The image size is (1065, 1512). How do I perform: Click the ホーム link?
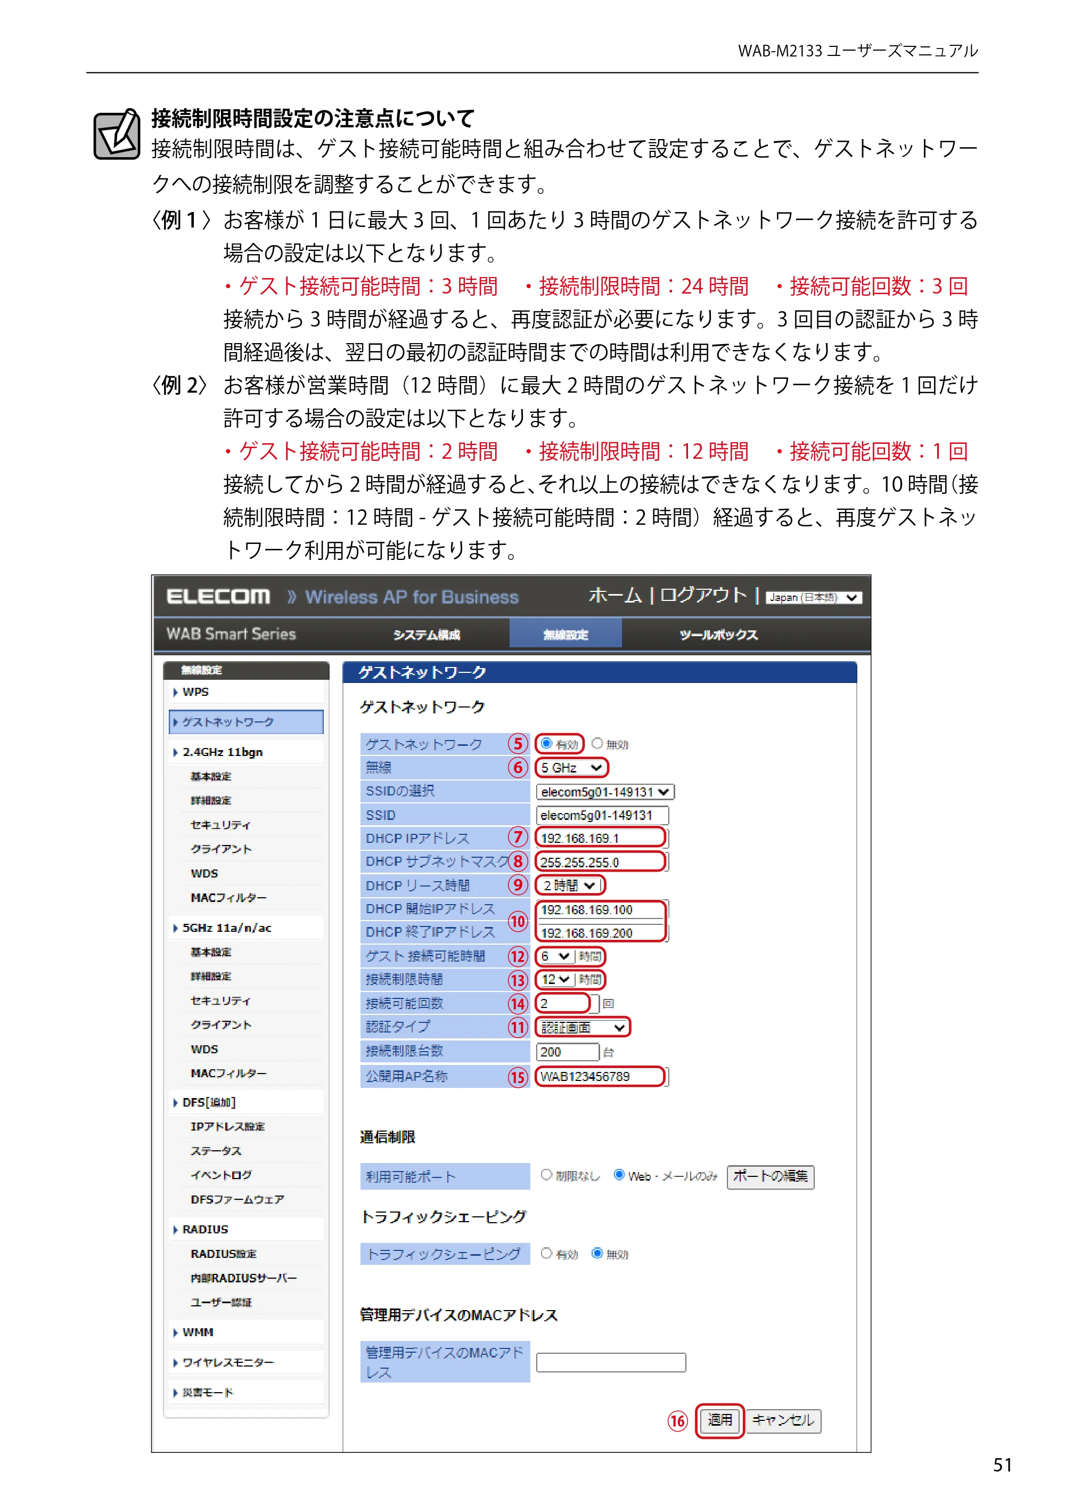(615, 595)
